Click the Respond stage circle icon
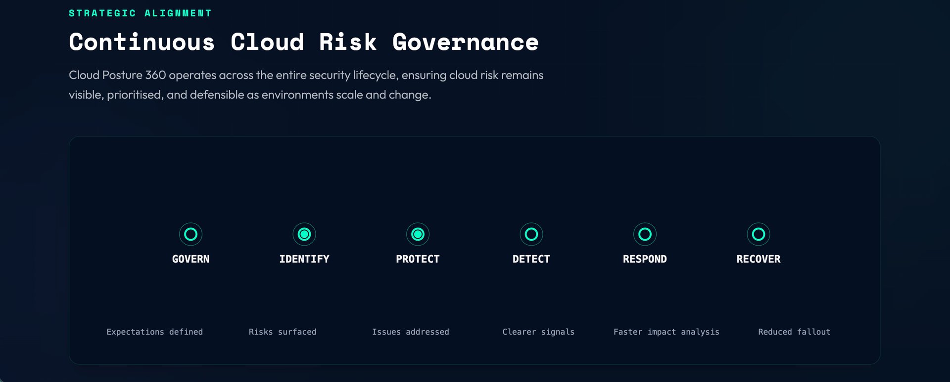Viewport: 950px width, 382px height. pyautogui.click(x=645, y=234)
